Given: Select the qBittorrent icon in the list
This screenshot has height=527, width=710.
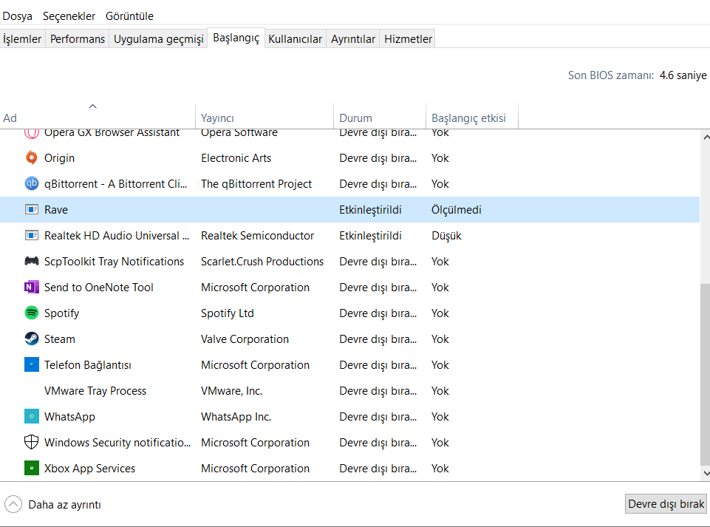Looking at the screenshot, I should [x=31, y=183].
